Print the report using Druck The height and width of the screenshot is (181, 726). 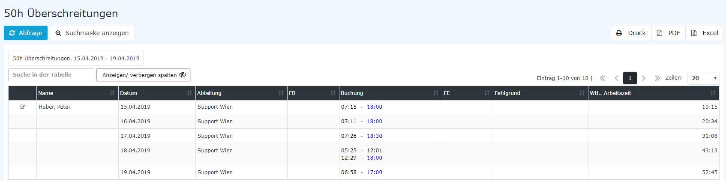pos(631,33)
